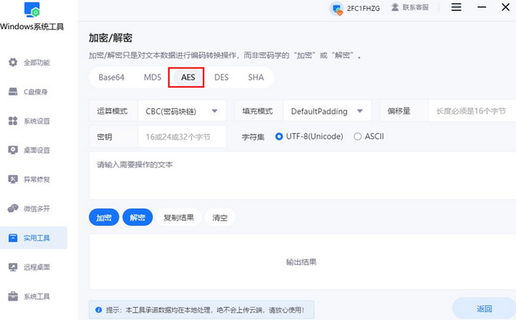Open the 远程桌面 remote desktop icon
Viewport: 516px width, 320px height.
click(13, 267)
